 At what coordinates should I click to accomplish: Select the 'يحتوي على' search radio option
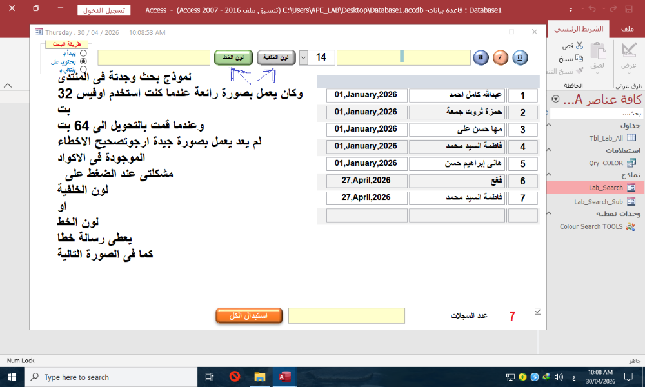coord(83,61)
